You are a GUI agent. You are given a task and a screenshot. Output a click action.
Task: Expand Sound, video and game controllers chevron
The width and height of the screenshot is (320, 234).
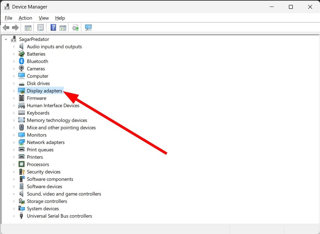click(14, 194)
